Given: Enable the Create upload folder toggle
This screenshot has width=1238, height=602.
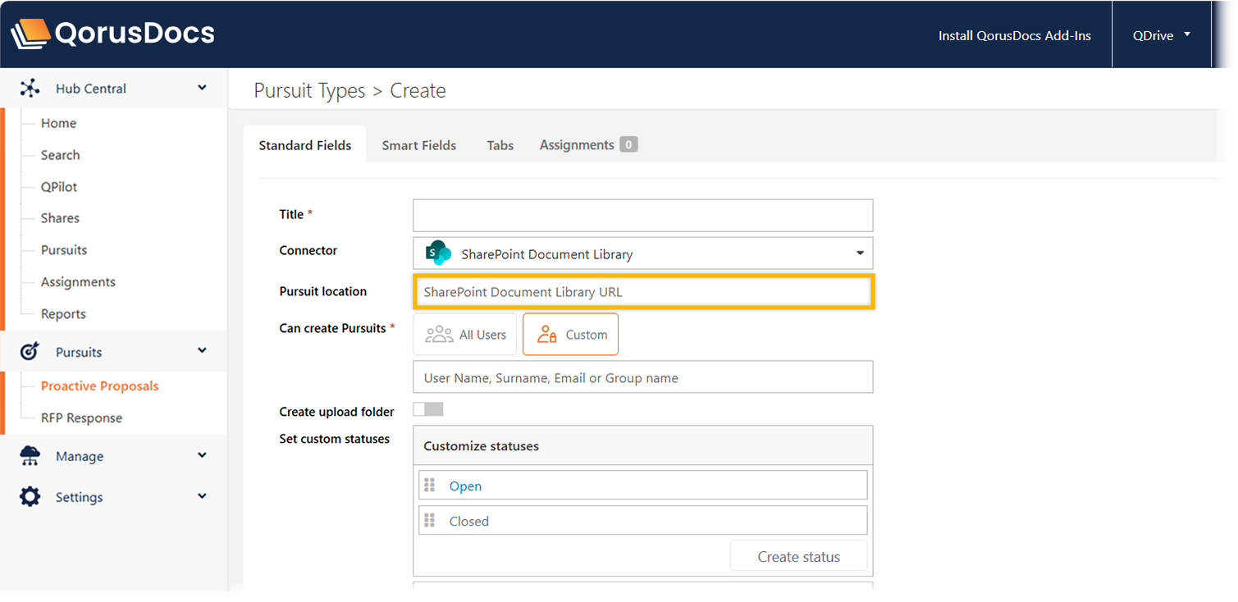Looking at the screenshot, I should (427, 409).
